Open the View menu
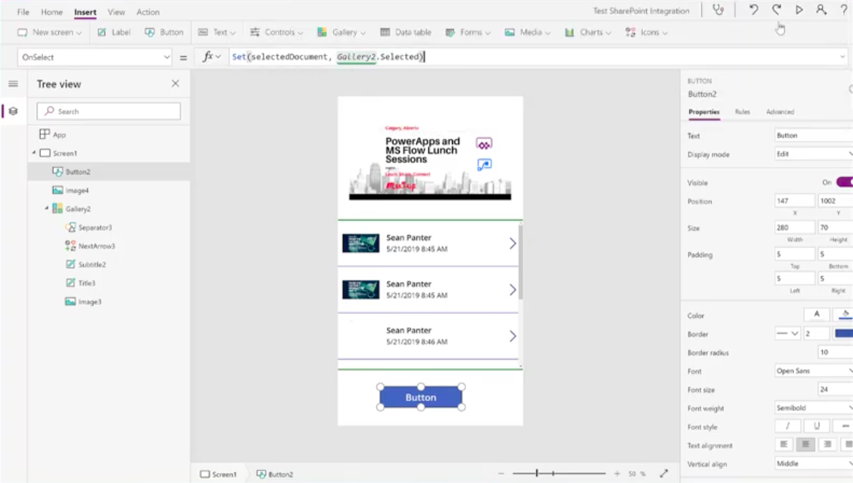The image size is (853, 483). tap(116, 11)
